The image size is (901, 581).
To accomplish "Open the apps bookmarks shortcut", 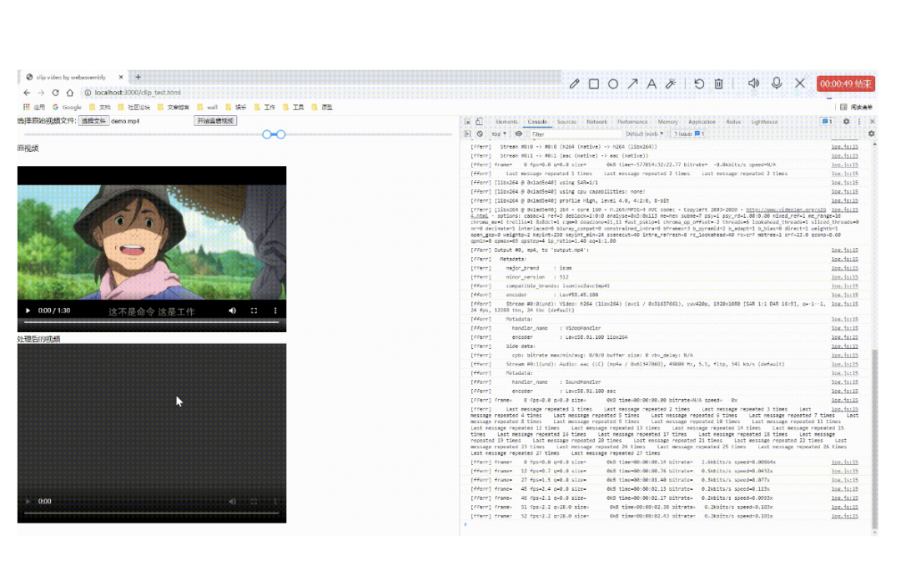I will 34,107.
